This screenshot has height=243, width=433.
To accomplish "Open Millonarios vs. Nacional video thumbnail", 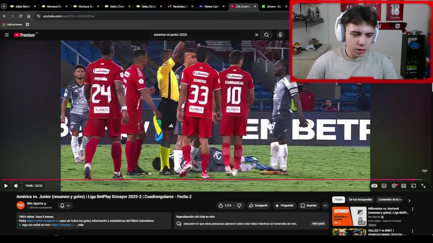I will pyautogui.click(x=349, y=216).
